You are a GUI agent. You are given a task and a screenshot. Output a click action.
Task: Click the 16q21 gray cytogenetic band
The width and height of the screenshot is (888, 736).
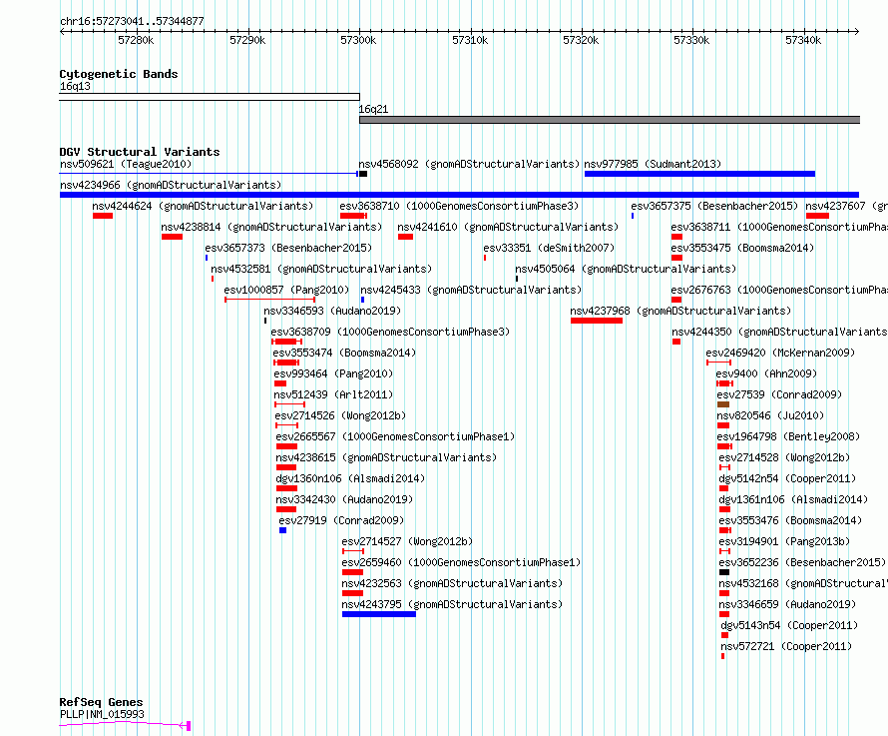610,120
